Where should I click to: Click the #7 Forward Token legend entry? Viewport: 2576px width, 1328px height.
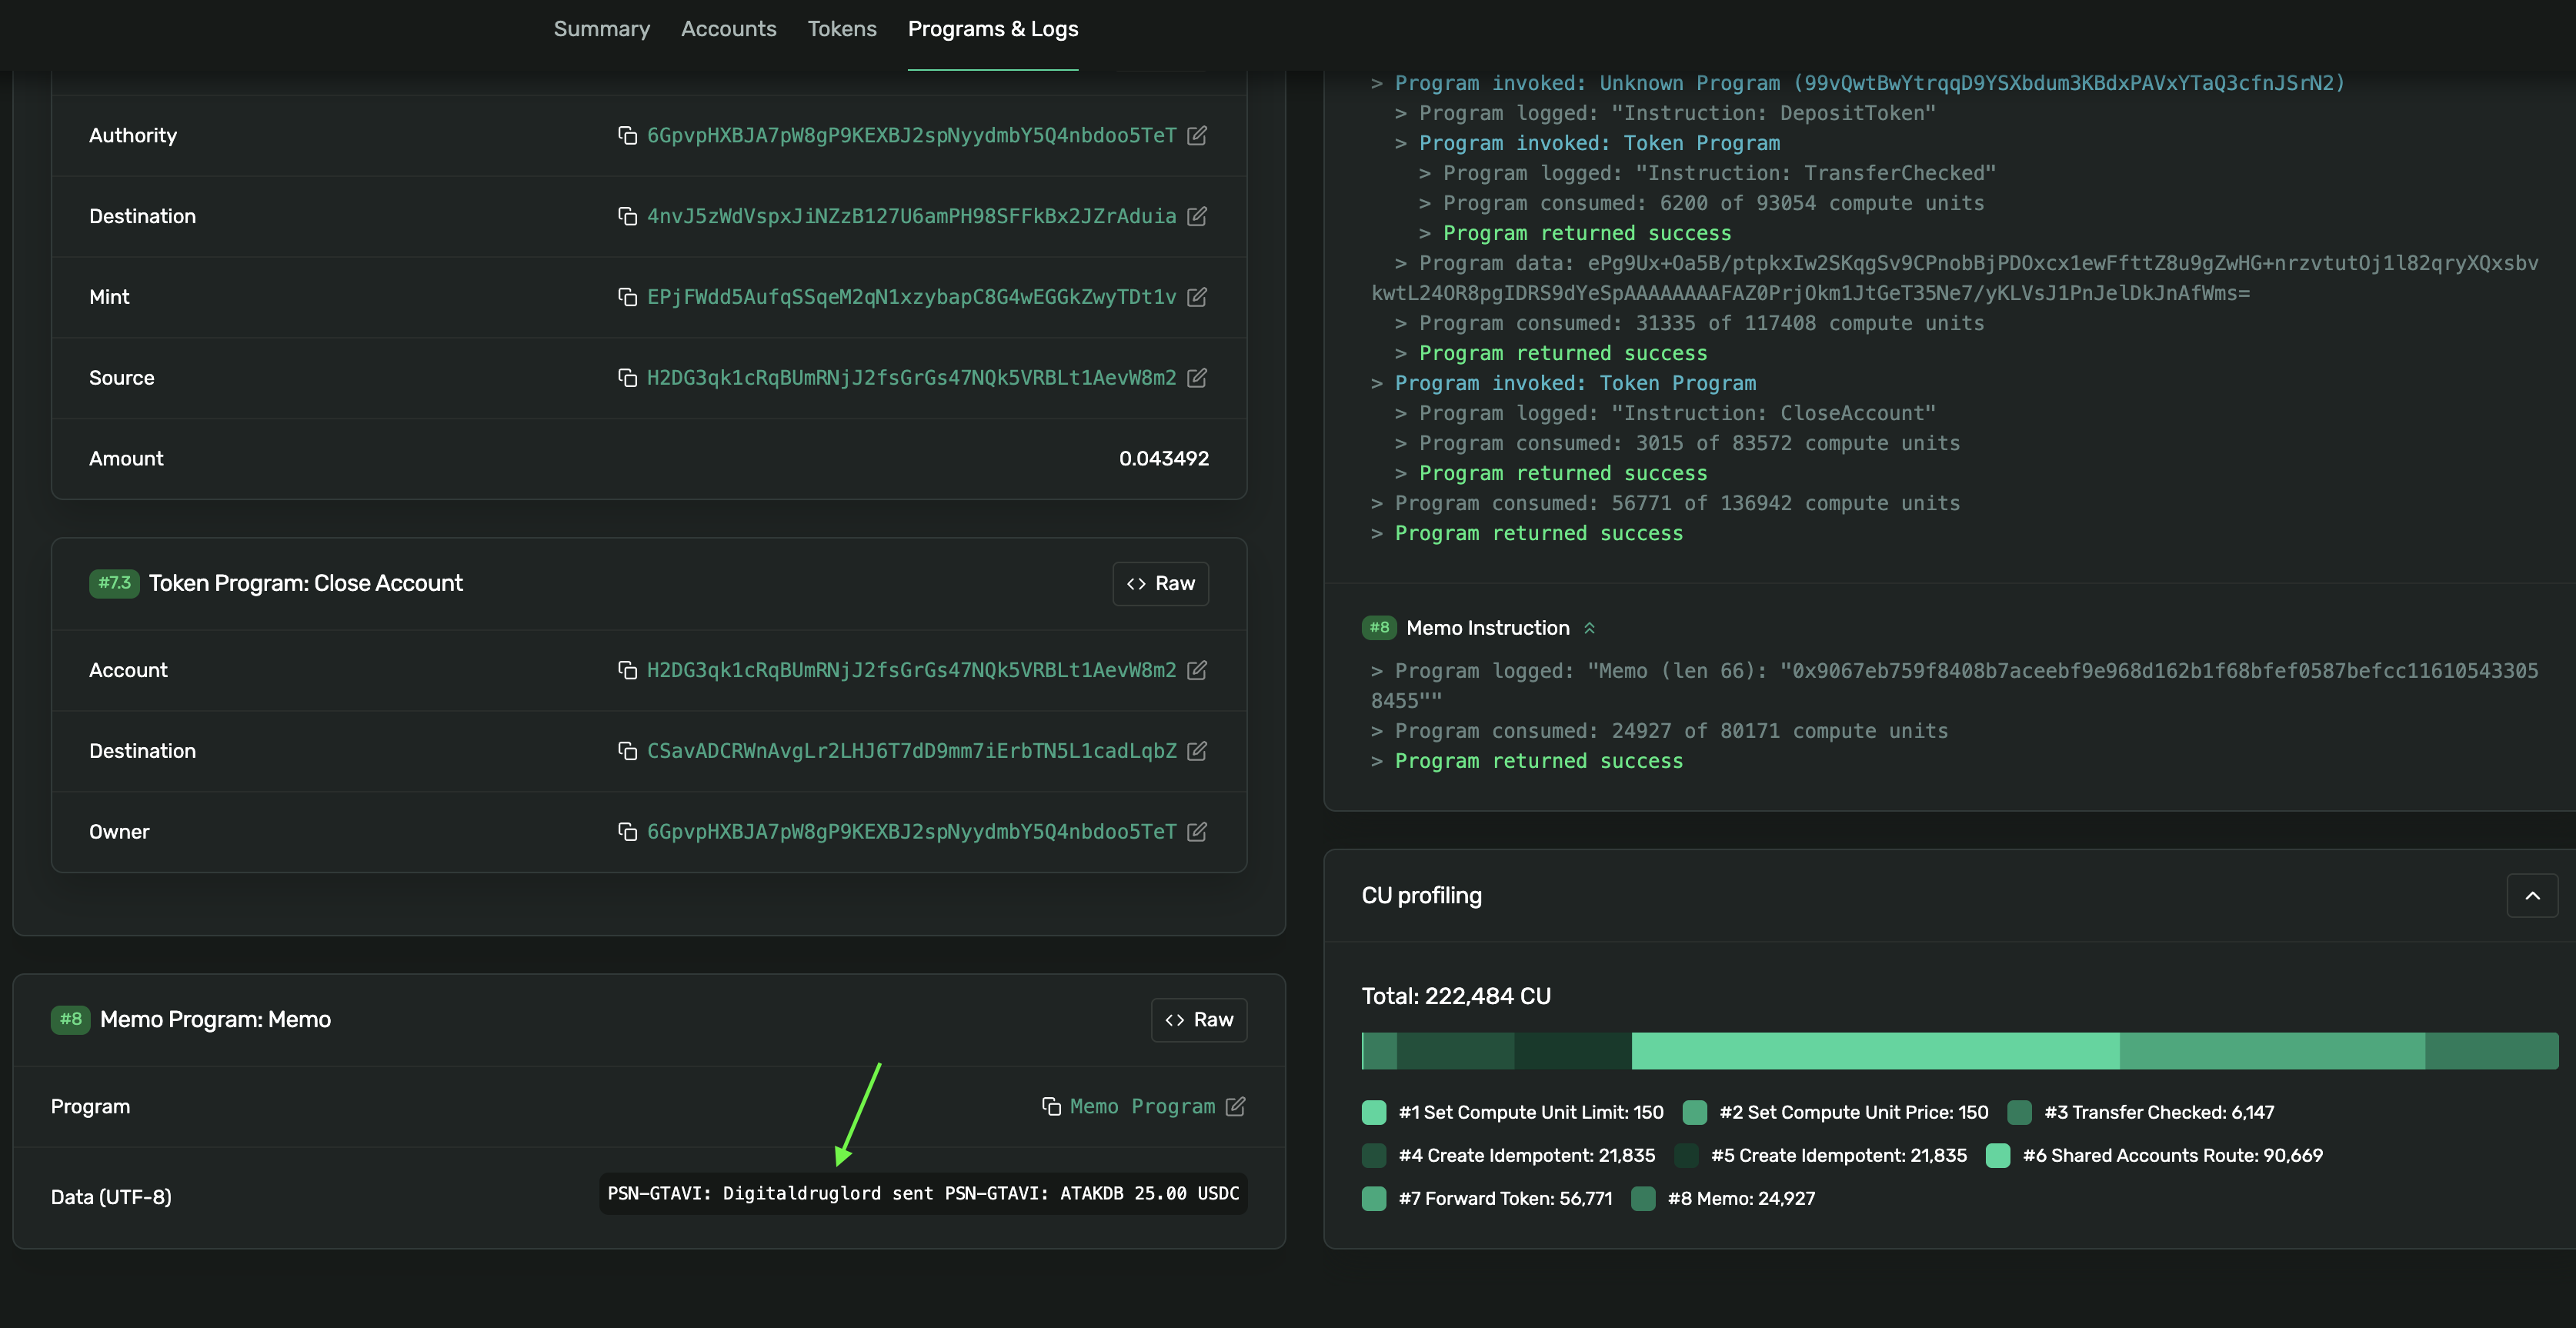[1487, 1198]
